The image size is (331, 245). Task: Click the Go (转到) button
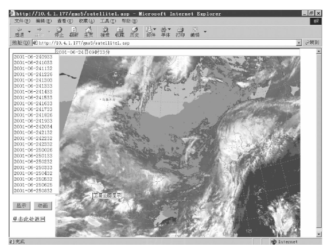pos(312,42)
